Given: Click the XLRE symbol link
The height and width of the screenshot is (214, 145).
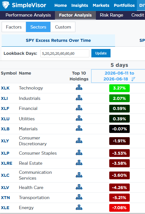Looking at the screenshot, I should tap(7, 163).
